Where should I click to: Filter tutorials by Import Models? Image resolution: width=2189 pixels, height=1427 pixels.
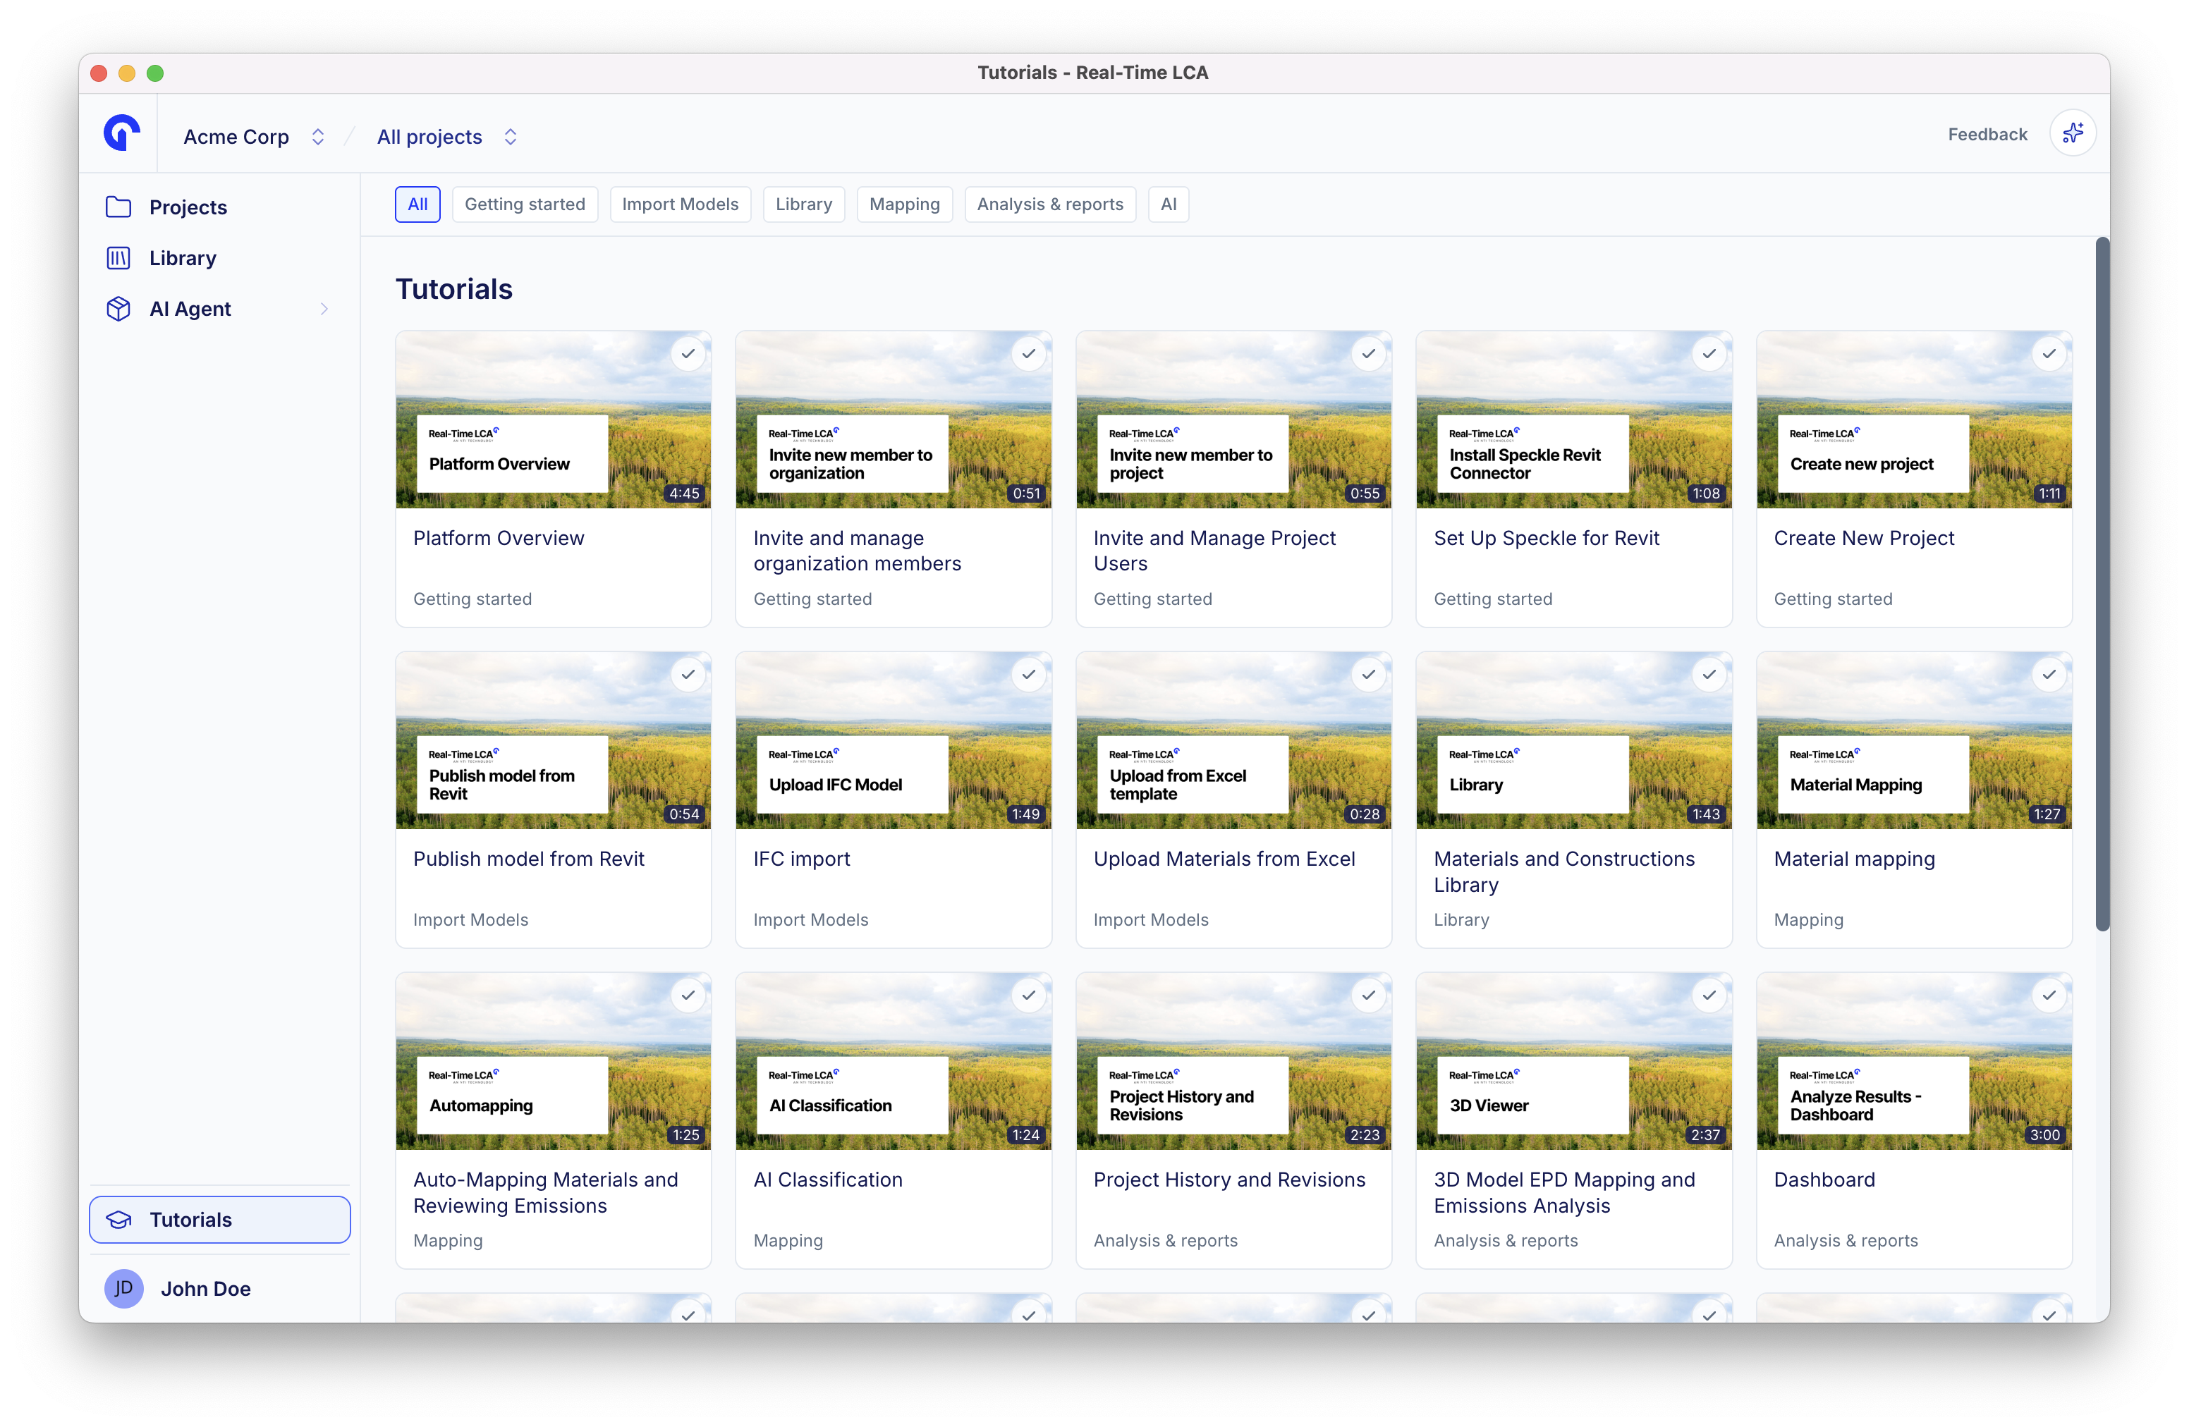point(680,204)
